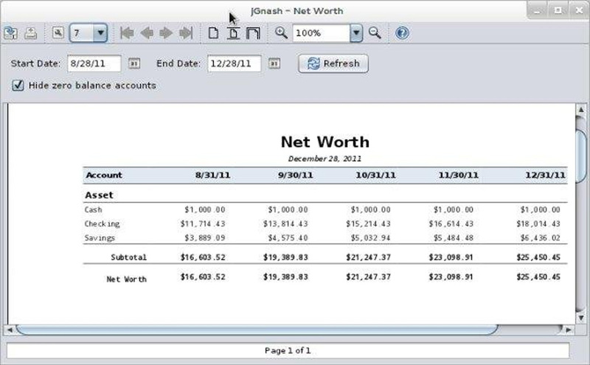Click the Account column header
The height and width of the screenshot is (365, 590).
tap(104, 175)
